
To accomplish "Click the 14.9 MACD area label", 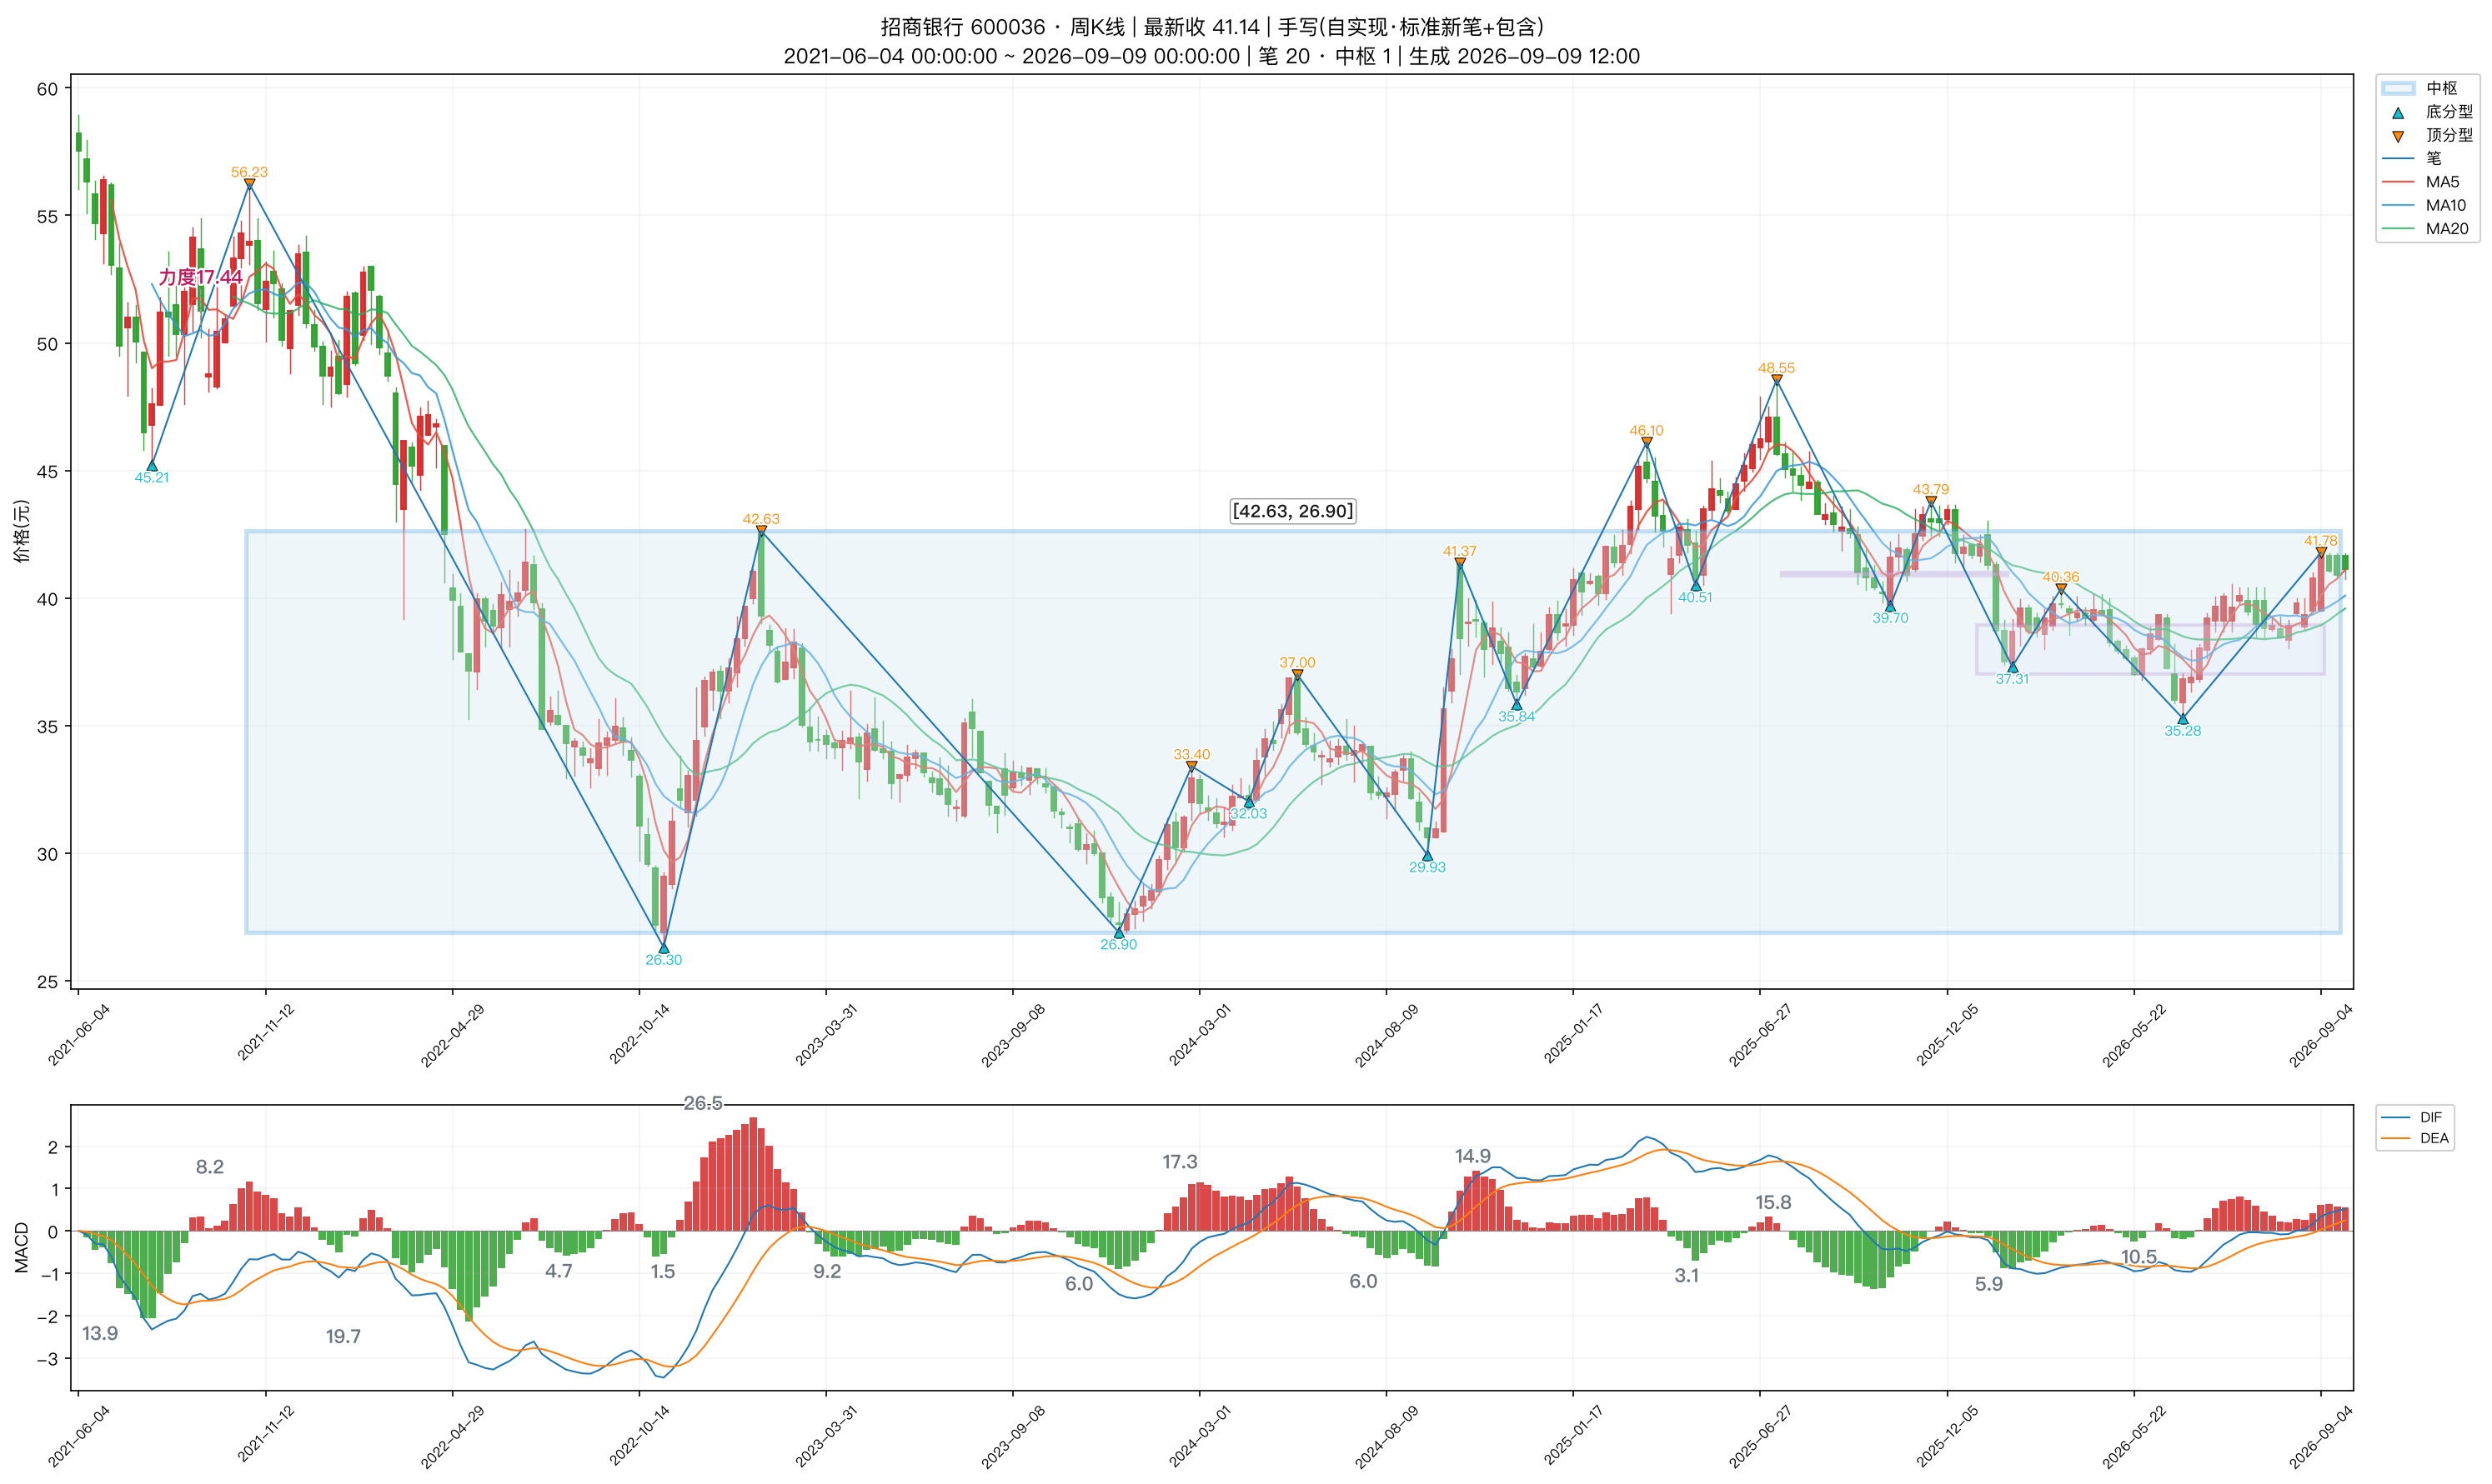I will click(1472, 1156).
